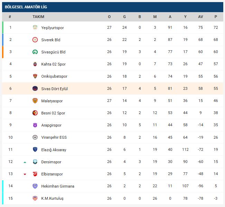This screenshot has width=225, height=207.
Task: Click the Siverek Bld team crest
Action: (35, 40)
